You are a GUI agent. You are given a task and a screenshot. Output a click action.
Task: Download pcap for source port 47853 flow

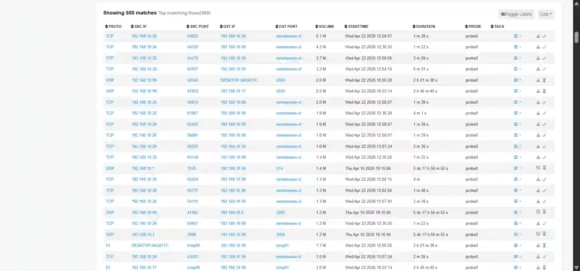click(x=538, y=91)
